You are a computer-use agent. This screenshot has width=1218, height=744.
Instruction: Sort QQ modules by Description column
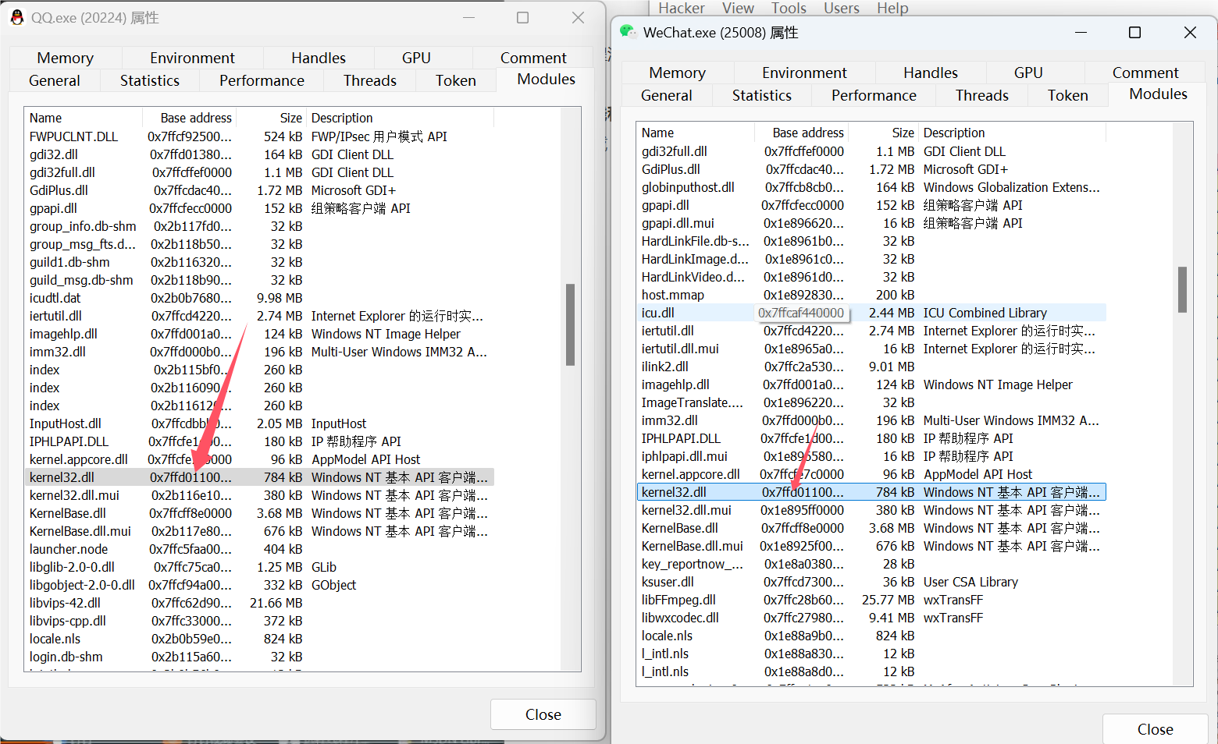[x=400, y=118]
